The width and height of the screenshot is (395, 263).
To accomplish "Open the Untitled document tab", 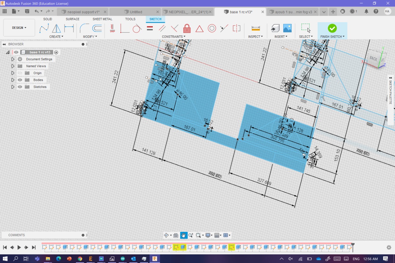I will click(x=136, y=12).
